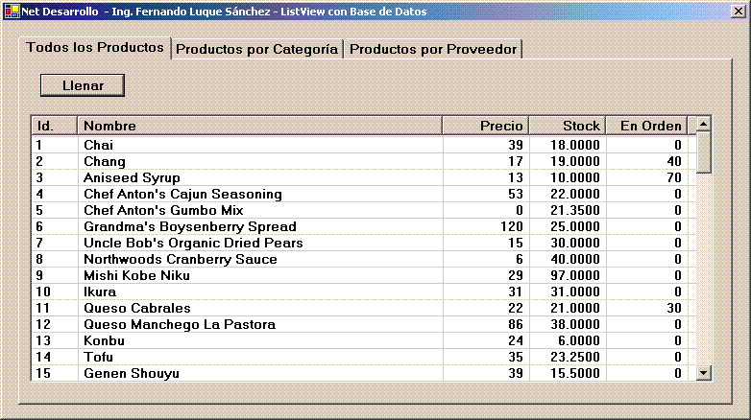This screenshot has width=751, height=420.
Task: Sort by the Stock column header
Action: point(567,126)
